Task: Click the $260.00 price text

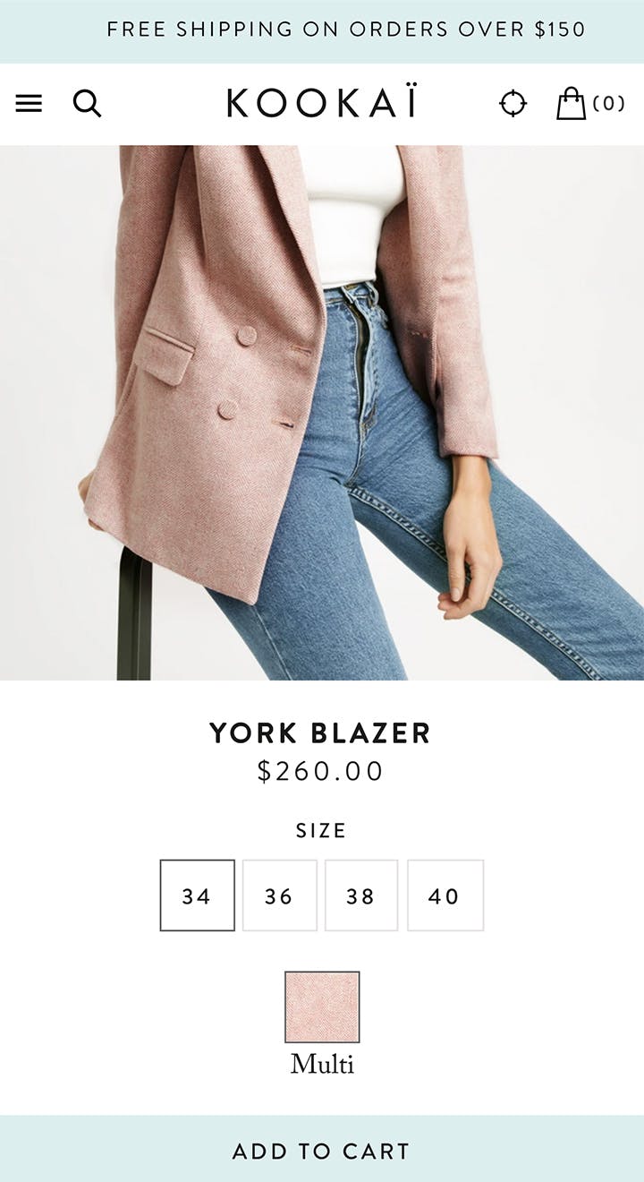Action: [320, 772]
